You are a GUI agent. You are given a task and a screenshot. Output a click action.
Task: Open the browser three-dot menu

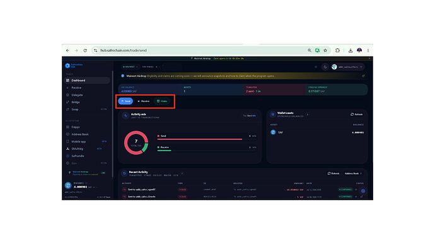pyautogui.click(x=368, y=50)
